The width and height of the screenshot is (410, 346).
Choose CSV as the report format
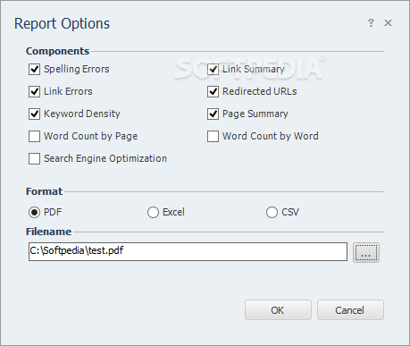(272, 213)
